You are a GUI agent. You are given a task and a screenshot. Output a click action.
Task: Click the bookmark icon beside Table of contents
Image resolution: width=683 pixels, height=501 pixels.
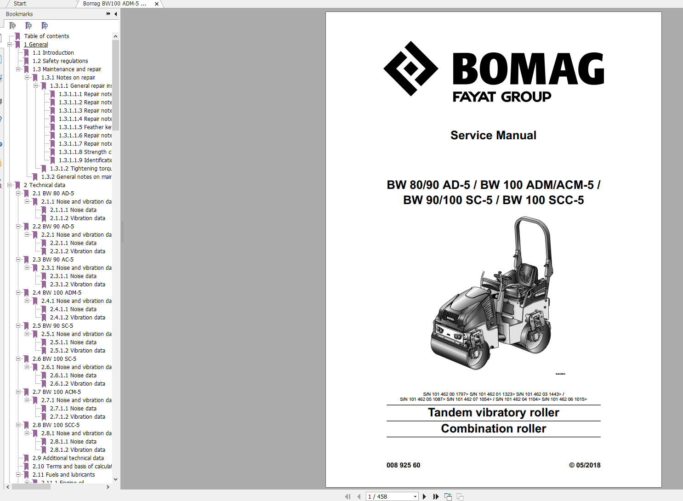point(17,36)
